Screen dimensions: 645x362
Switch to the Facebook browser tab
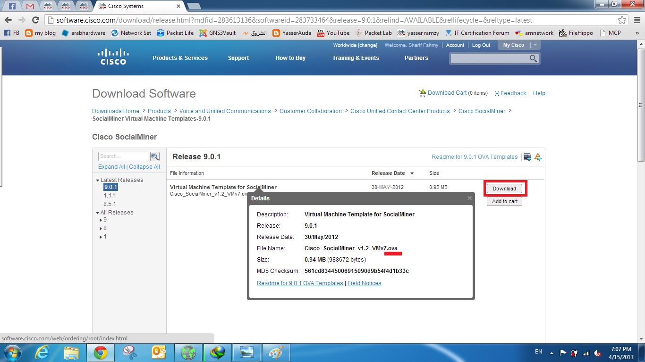click(x=12, y=6)
